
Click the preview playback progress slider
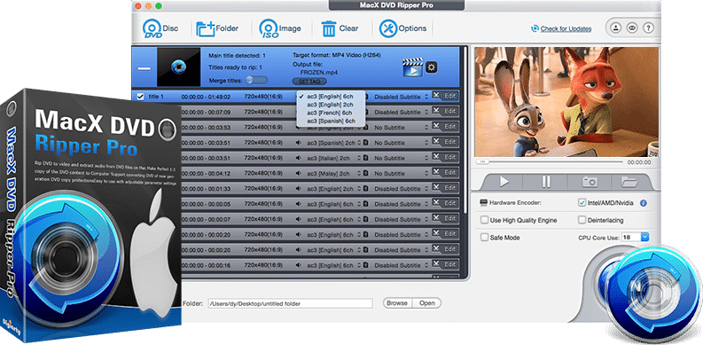[x=551, y=161]
